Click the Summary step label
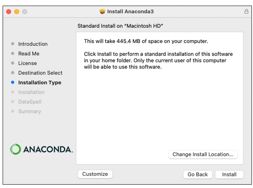The width and height of the screenshot is (253, 188). tap(29, 111)
